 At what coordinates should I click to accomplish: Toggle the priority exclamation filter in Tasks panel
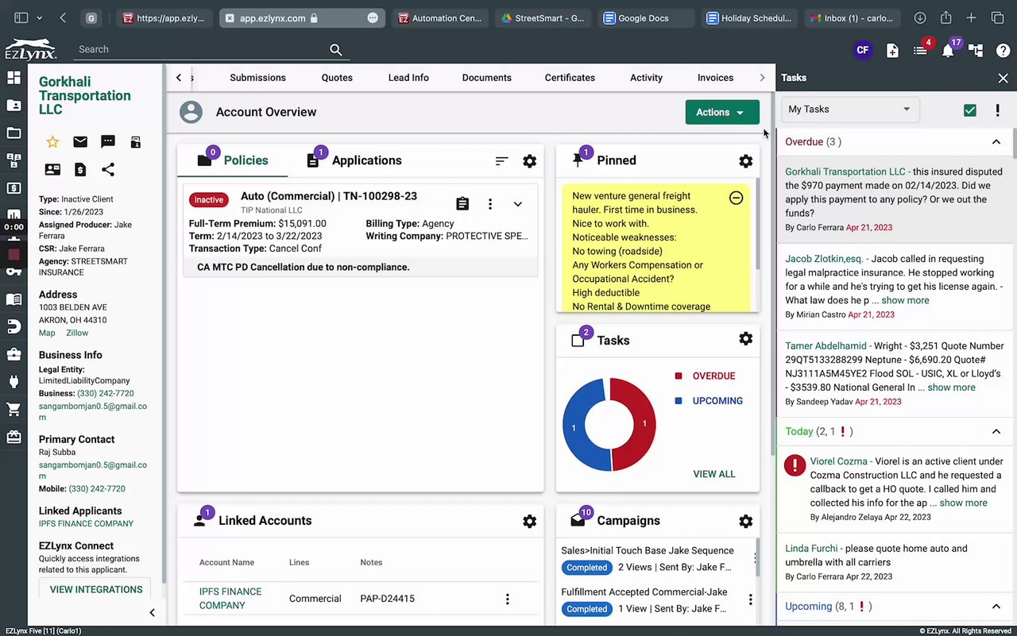(997, 110)
